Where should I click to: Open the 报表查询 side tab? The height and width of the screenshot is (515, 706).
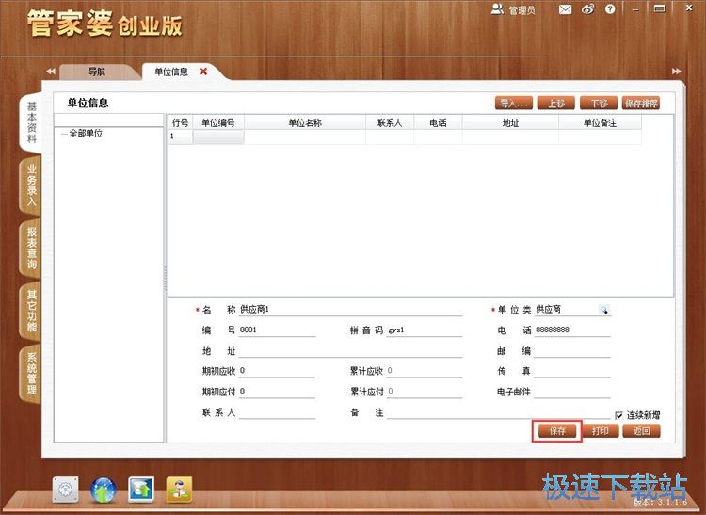coord(31,248)
